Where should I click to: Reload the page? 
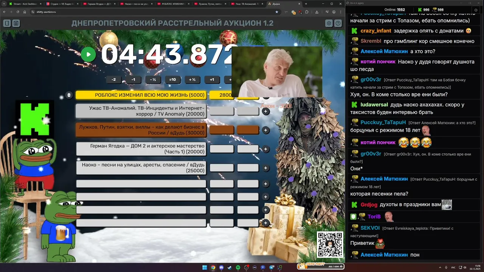coord(18,12)
